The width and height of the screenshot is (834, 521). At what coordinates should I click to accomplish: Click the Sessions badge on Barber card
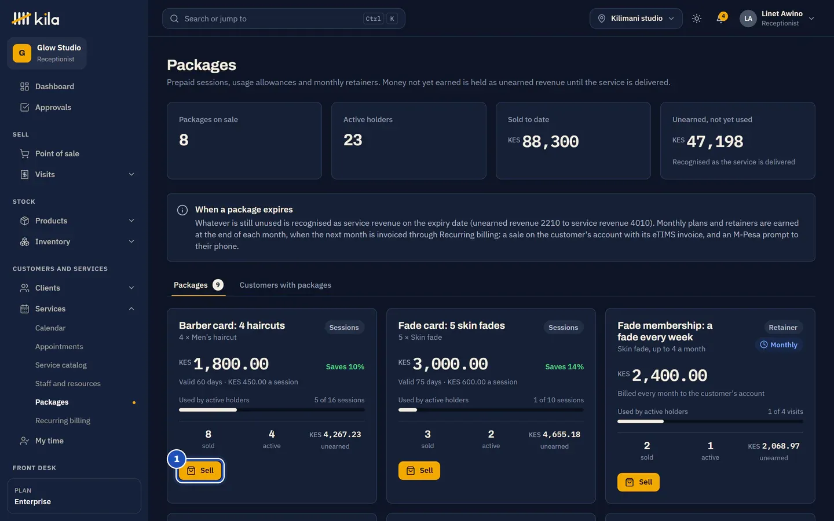(344, 327)
